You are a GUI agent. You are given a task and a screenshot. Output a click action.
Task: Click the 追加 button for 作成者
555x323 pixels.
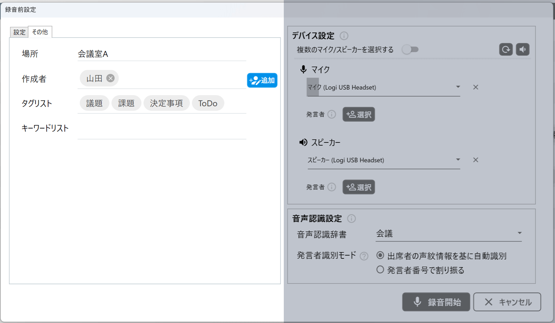[262, 80]
